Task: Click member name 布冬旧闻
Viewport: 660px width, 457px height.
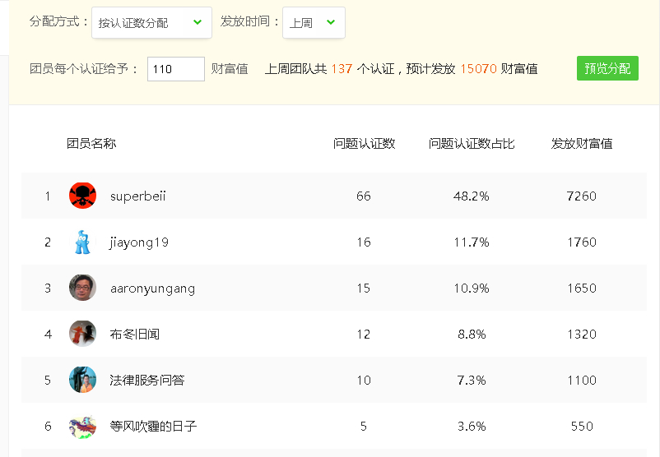Action: [x=135, y=335]
